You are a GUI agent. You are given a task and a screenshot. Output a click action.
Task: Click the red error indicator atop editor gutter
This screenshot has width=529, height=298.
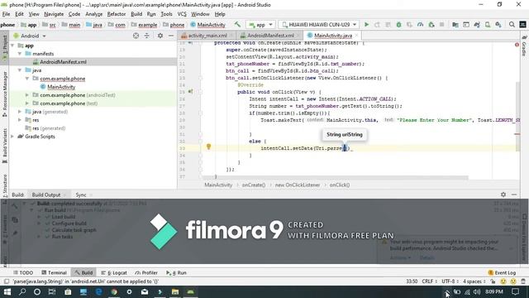pos(517,45)
